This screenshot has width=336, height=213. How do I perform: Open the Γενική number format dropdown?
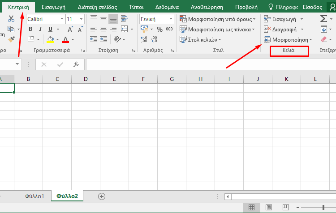[171, 19]
